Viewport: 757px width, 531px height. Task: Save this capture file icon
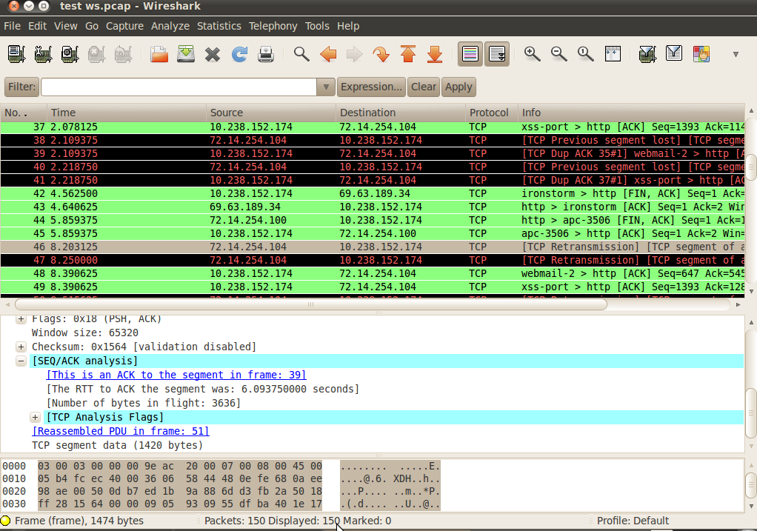click(x=186, y=54)
